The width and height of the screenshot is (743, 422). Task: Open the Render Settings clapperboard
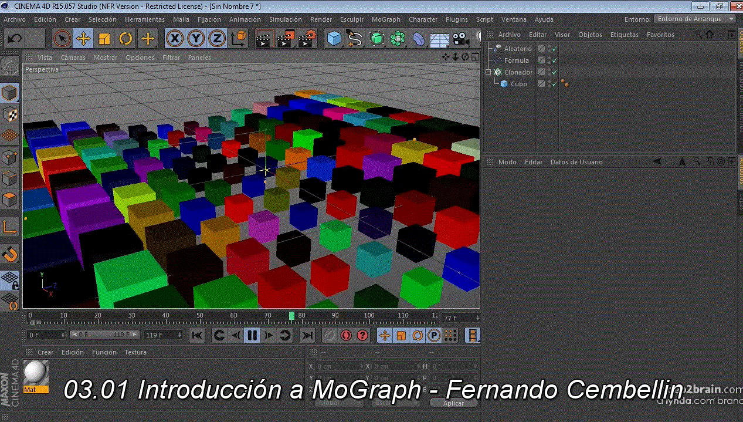pyautogui.click(x=307, y=39)
